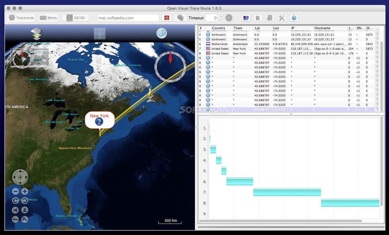
Task: Sort the table by the Lat column
Action: point(263,28)
